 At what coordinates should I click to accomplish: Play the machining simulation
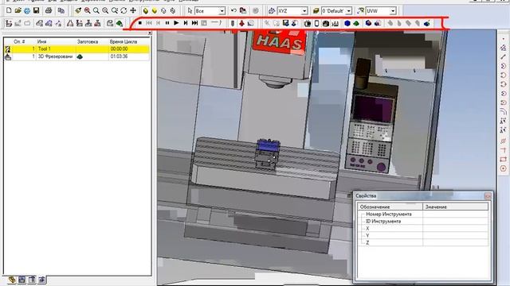176,23
